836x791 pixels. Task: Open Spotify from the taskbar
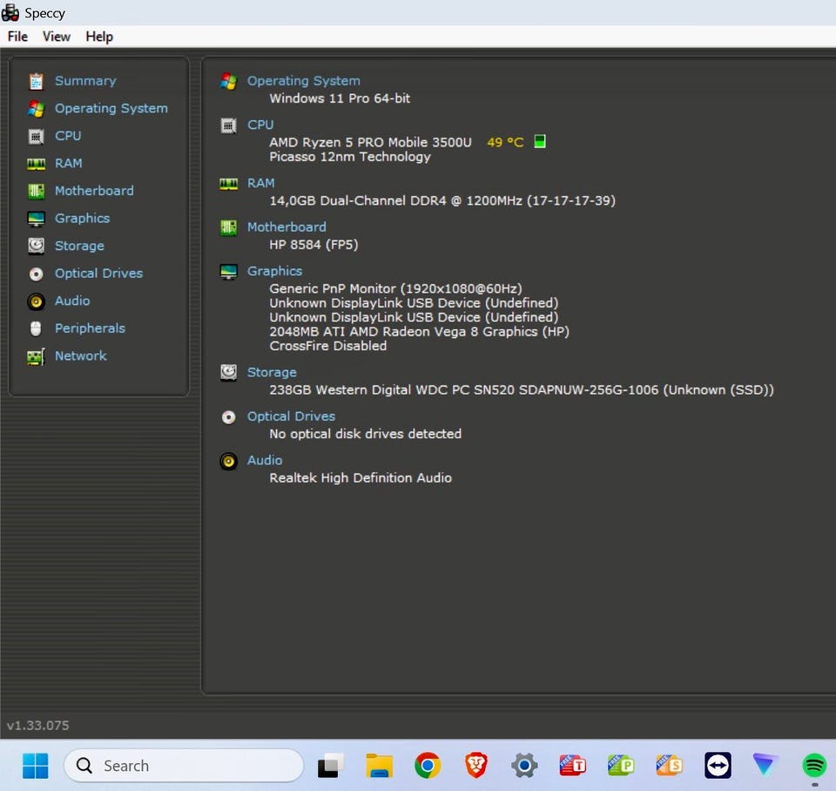coord(814,765)
